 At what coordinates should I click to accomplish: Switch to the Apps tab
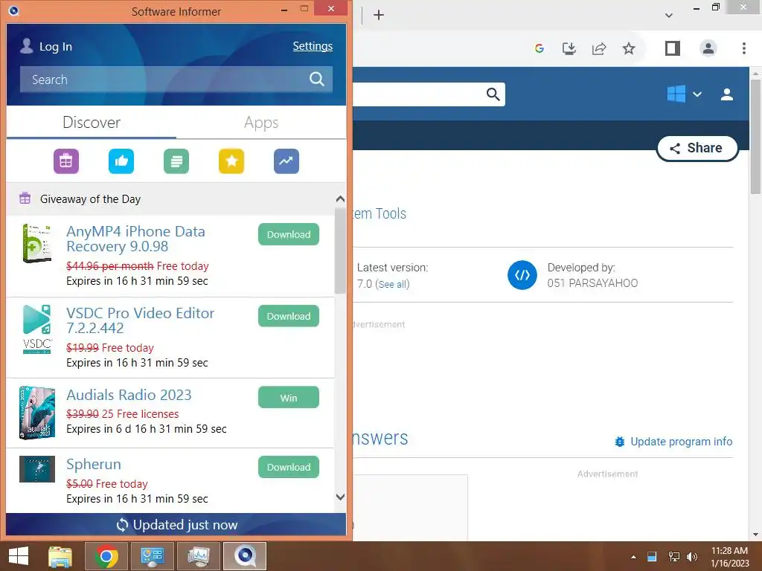coord(261,123)
